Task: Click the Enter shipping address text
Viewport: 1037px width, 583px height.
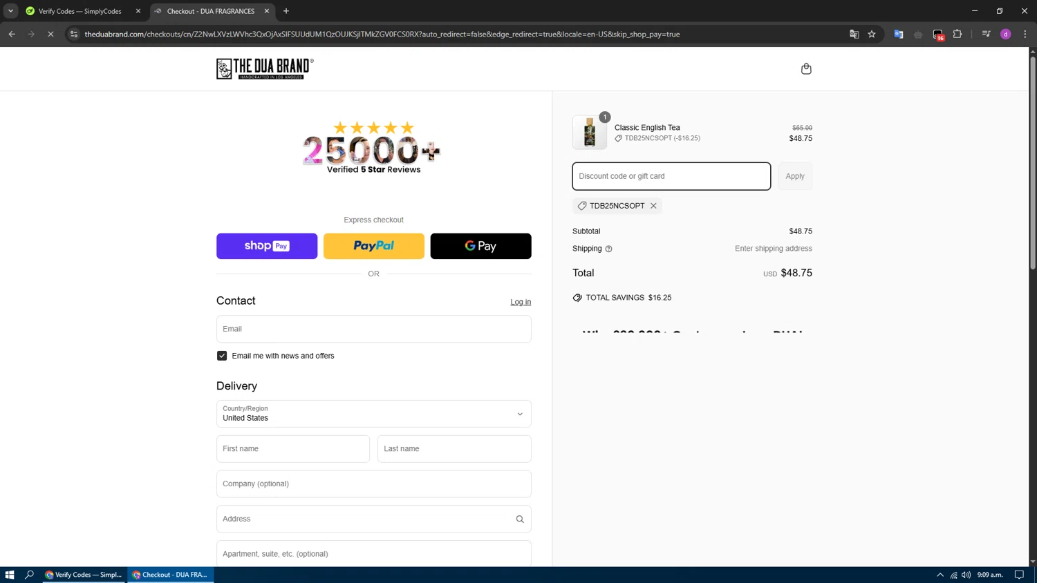Action: coord(774,249)
